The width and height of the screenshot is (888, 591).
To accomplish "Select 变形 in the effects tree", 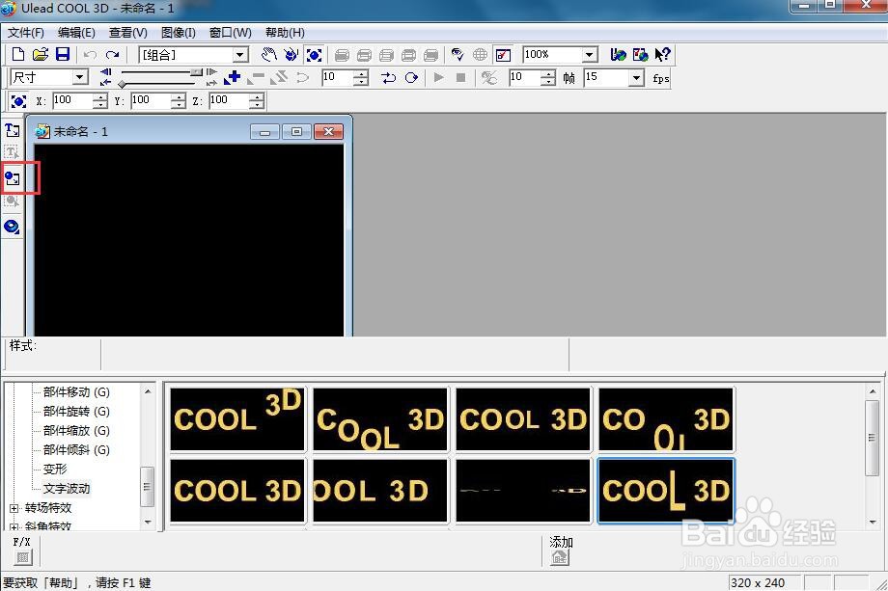I will pos(55,469).
